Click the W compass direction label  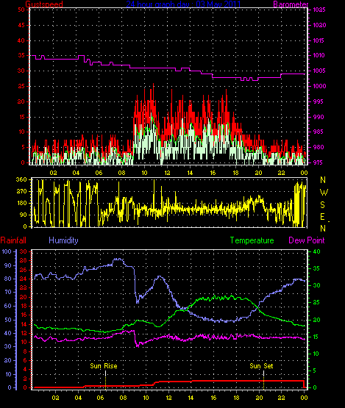pyautogui.click(x=324, y=193)
